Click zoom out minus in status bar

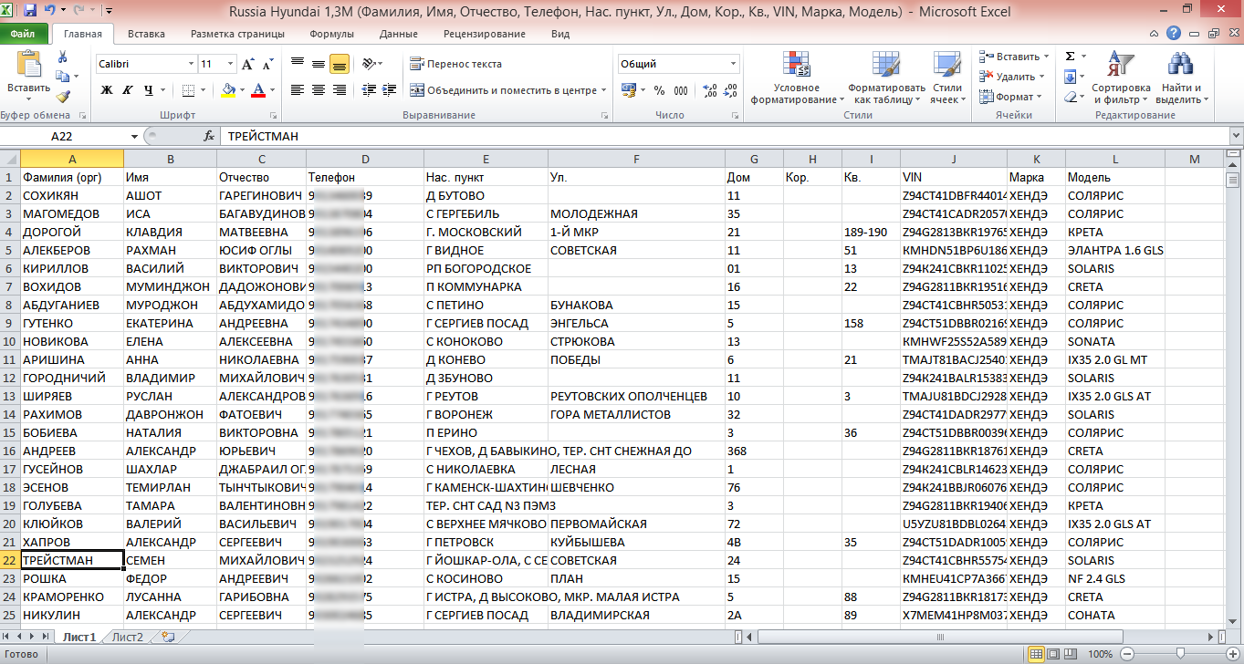click(x=1125, y=654)
